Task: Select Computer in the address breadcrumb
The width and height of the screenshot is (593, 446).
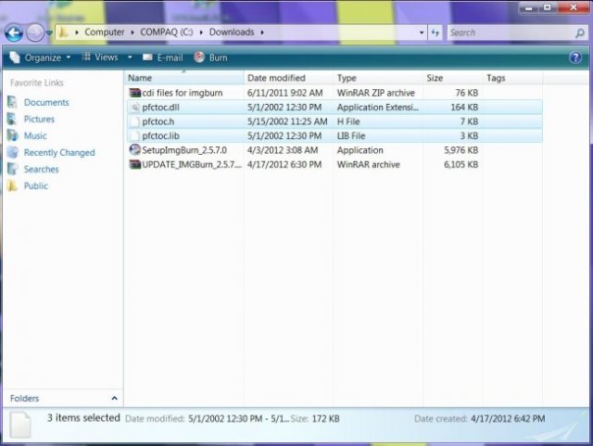Action: pos(105,32)
